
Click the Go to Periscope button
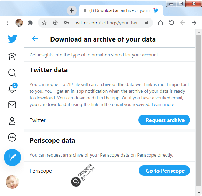[164, 171]
